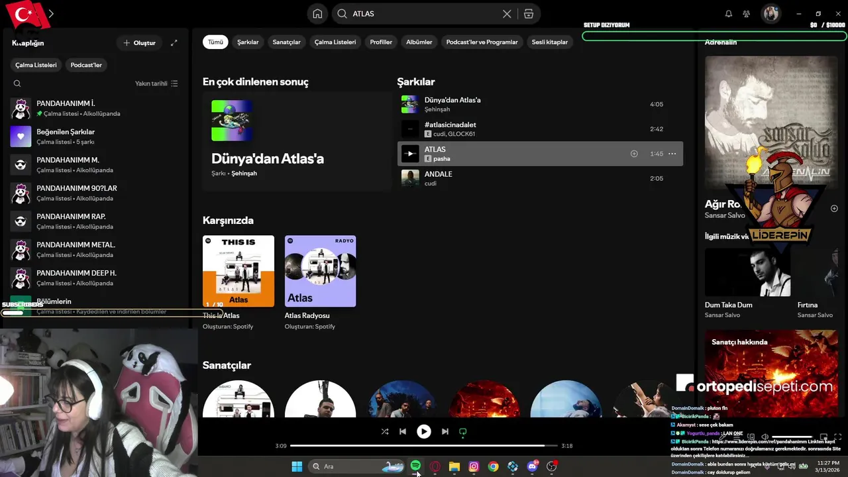Screen dimensions: 848x477
Task: Select the ANDALE song by cudi
Action: [x=540, y=178]
